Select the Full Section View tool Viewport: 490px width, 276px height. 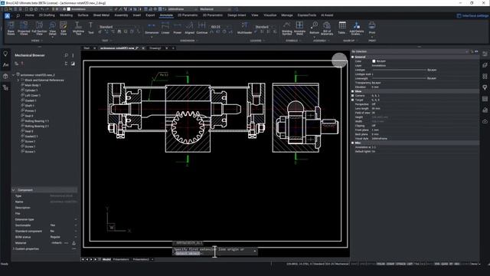[x=39, y=28]
